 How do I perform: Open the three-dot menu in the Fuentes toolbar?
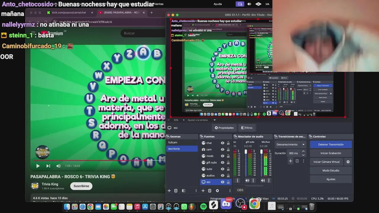(230, 191)
